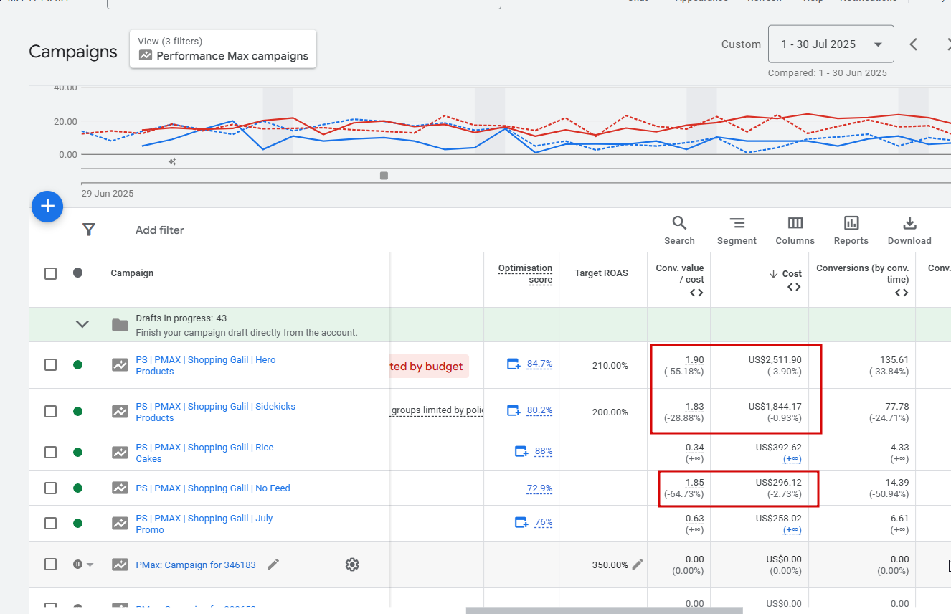
Task: Open the Search icon above the table
Action: [x=679, y=230]
